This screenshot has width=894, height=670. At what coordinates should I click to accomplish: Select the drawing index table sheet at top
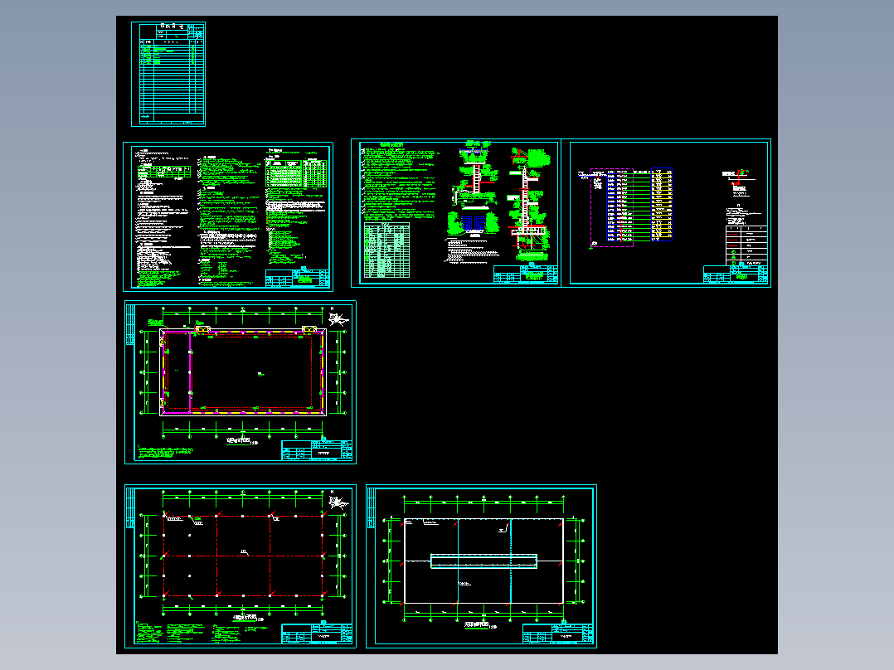point(168,74)
